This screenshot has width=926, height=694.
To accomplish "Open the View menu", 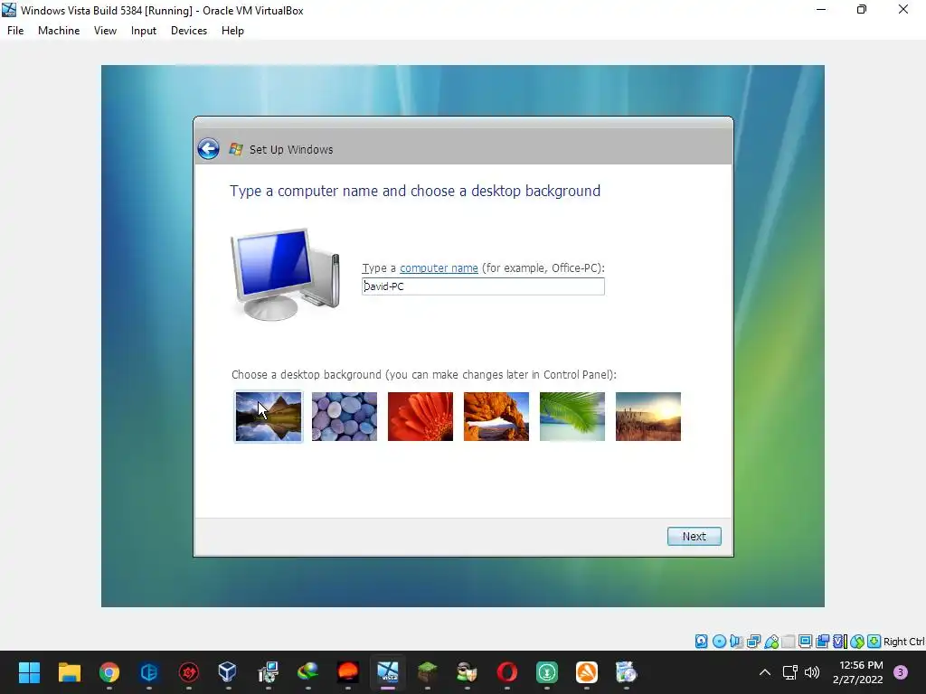I will point(105,31).
